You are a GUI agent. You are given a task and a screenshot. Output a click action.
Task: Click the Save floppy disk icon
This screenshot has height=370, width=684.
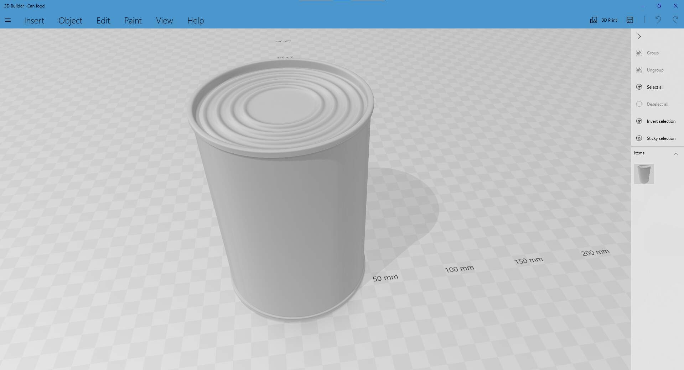630,20
